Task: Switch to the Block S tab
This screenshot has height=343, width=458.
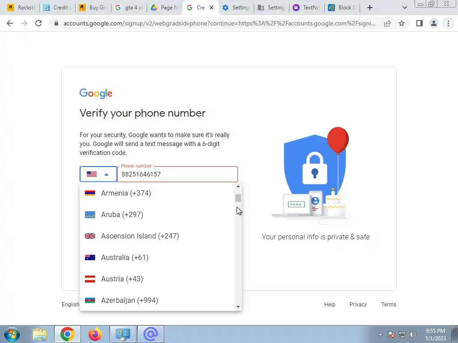Action: 342,8
